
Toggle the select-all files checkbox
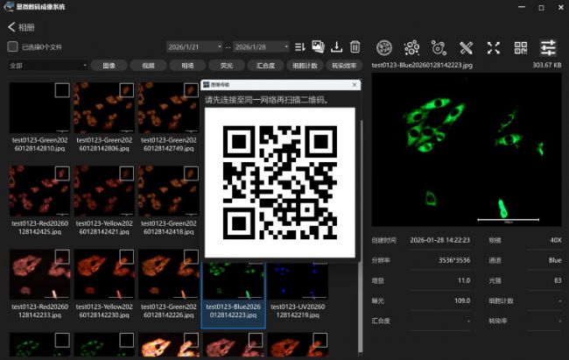click(12, 46)
